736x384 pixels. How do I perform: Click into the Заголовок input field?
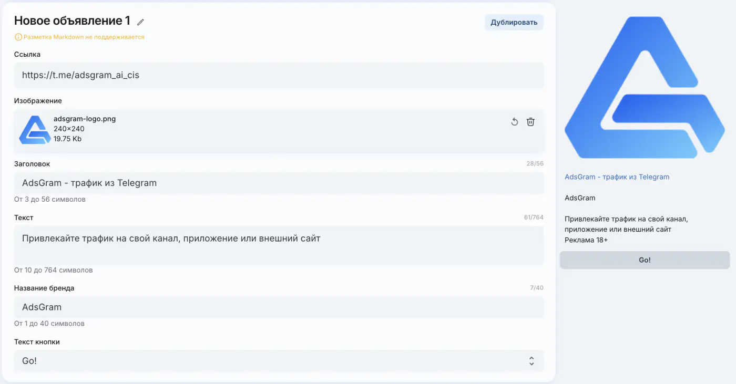click(x=279, y=183)
